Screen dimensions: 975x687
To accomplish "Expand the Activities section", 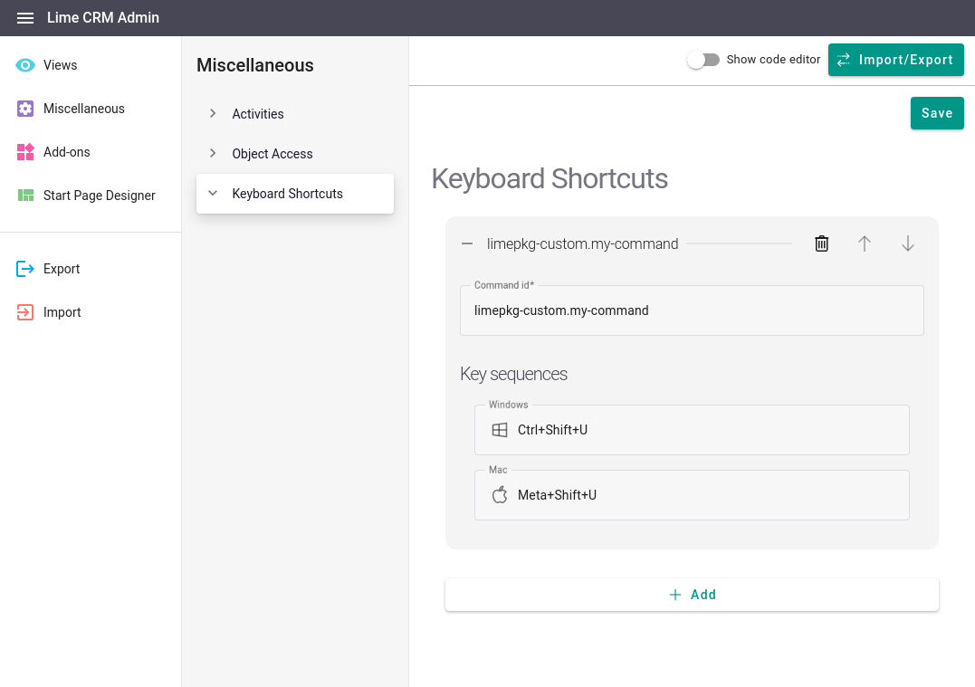I will [x=212, y=114].
